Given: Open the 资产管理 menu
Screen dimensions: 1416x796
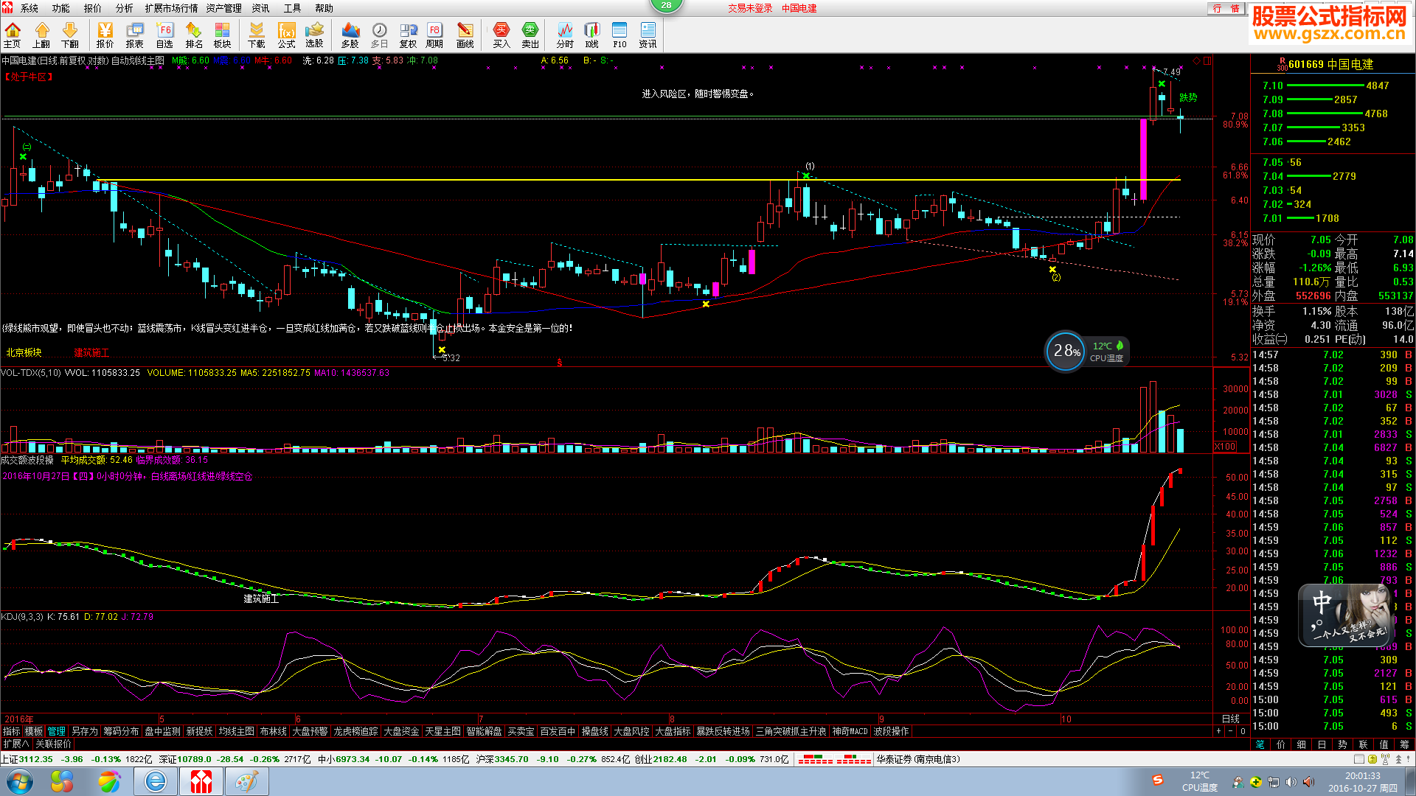Looking at the screenshot, I should 223,8.
